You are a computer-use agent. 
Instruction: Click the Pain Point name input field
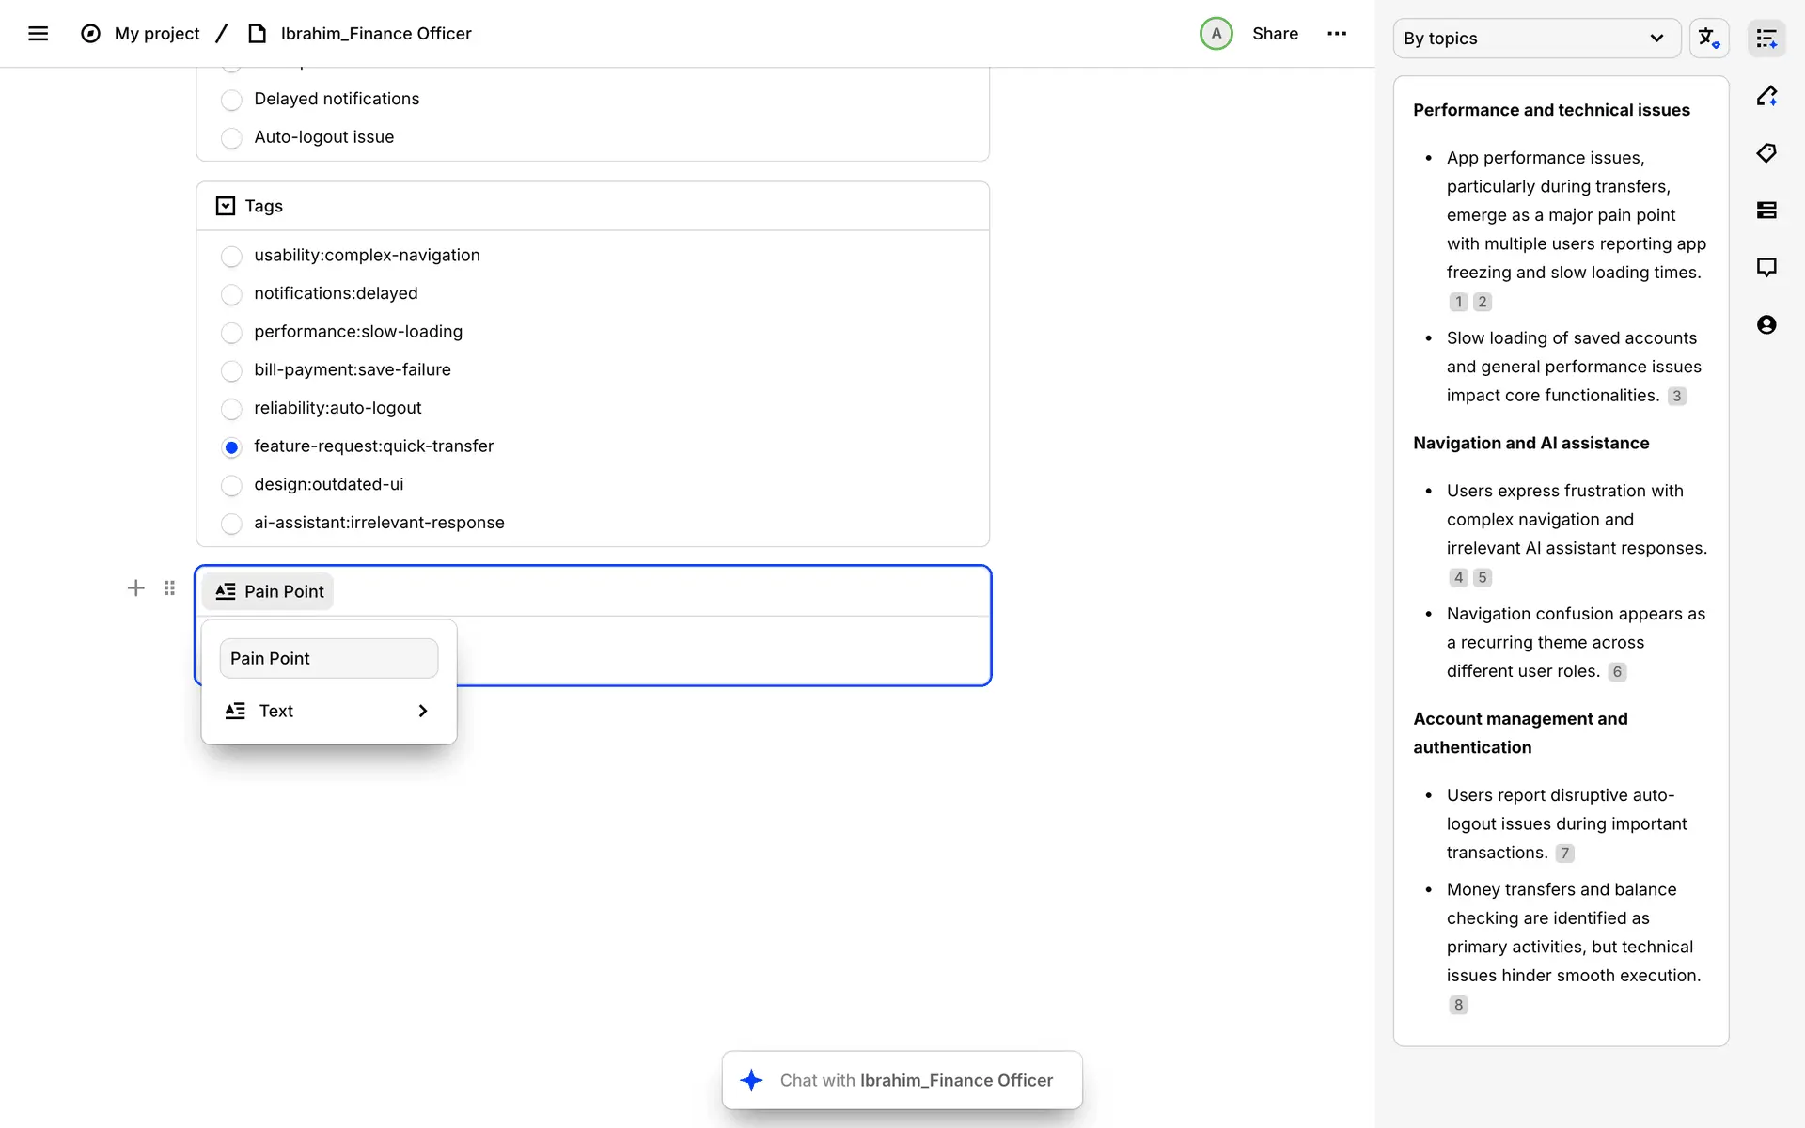tap(328, 659)
